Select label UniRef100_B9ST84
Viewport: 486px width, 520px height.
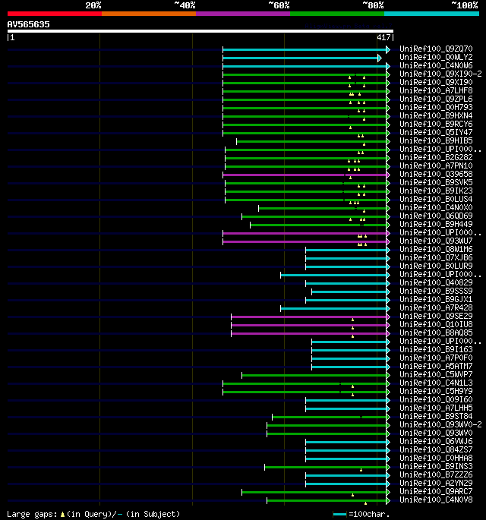coord(436,416)
